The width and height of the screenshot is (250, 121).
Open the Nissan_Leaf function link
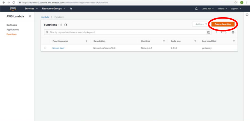click(x=58, y=48)
